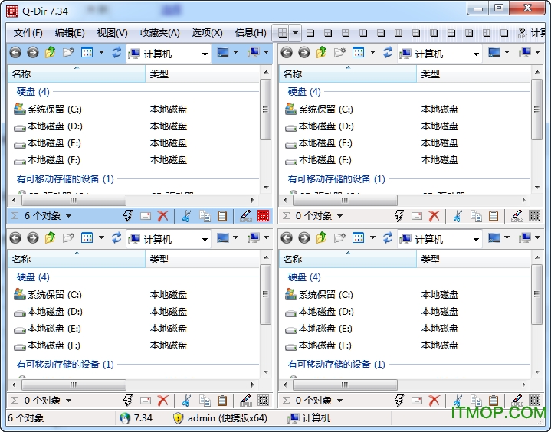Click 有可移动存储的设备 (1) group in bottom-right pane

336,365
